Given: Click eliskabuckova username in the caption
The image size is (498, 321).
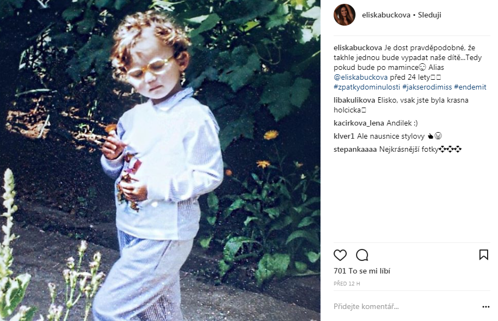Looking at the screenshot, I should 358,48.
